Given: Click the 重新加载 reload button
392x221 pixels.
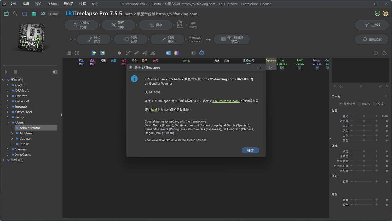Looking at the screenshot, I should (x=372, y=39).
